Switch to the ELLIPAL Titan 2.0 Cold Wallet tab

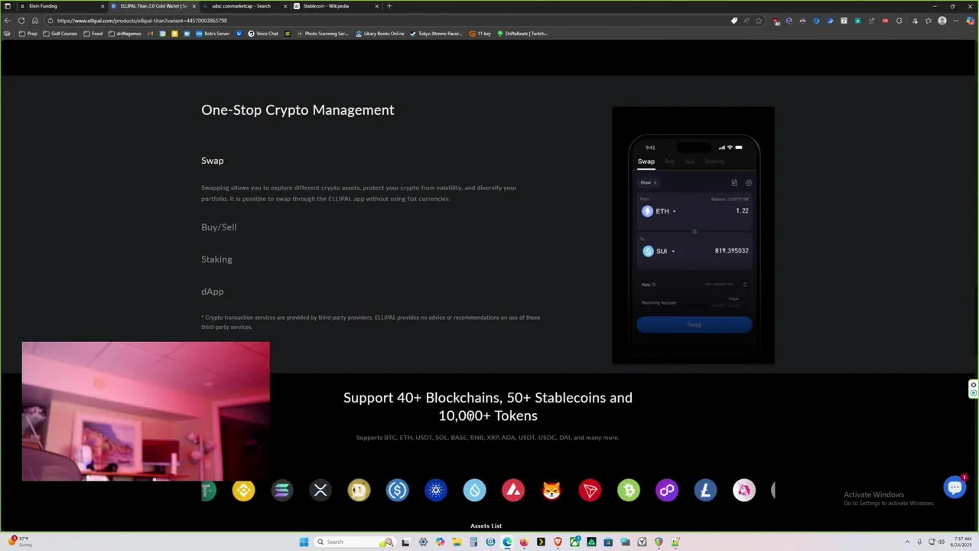pos(153,6)
